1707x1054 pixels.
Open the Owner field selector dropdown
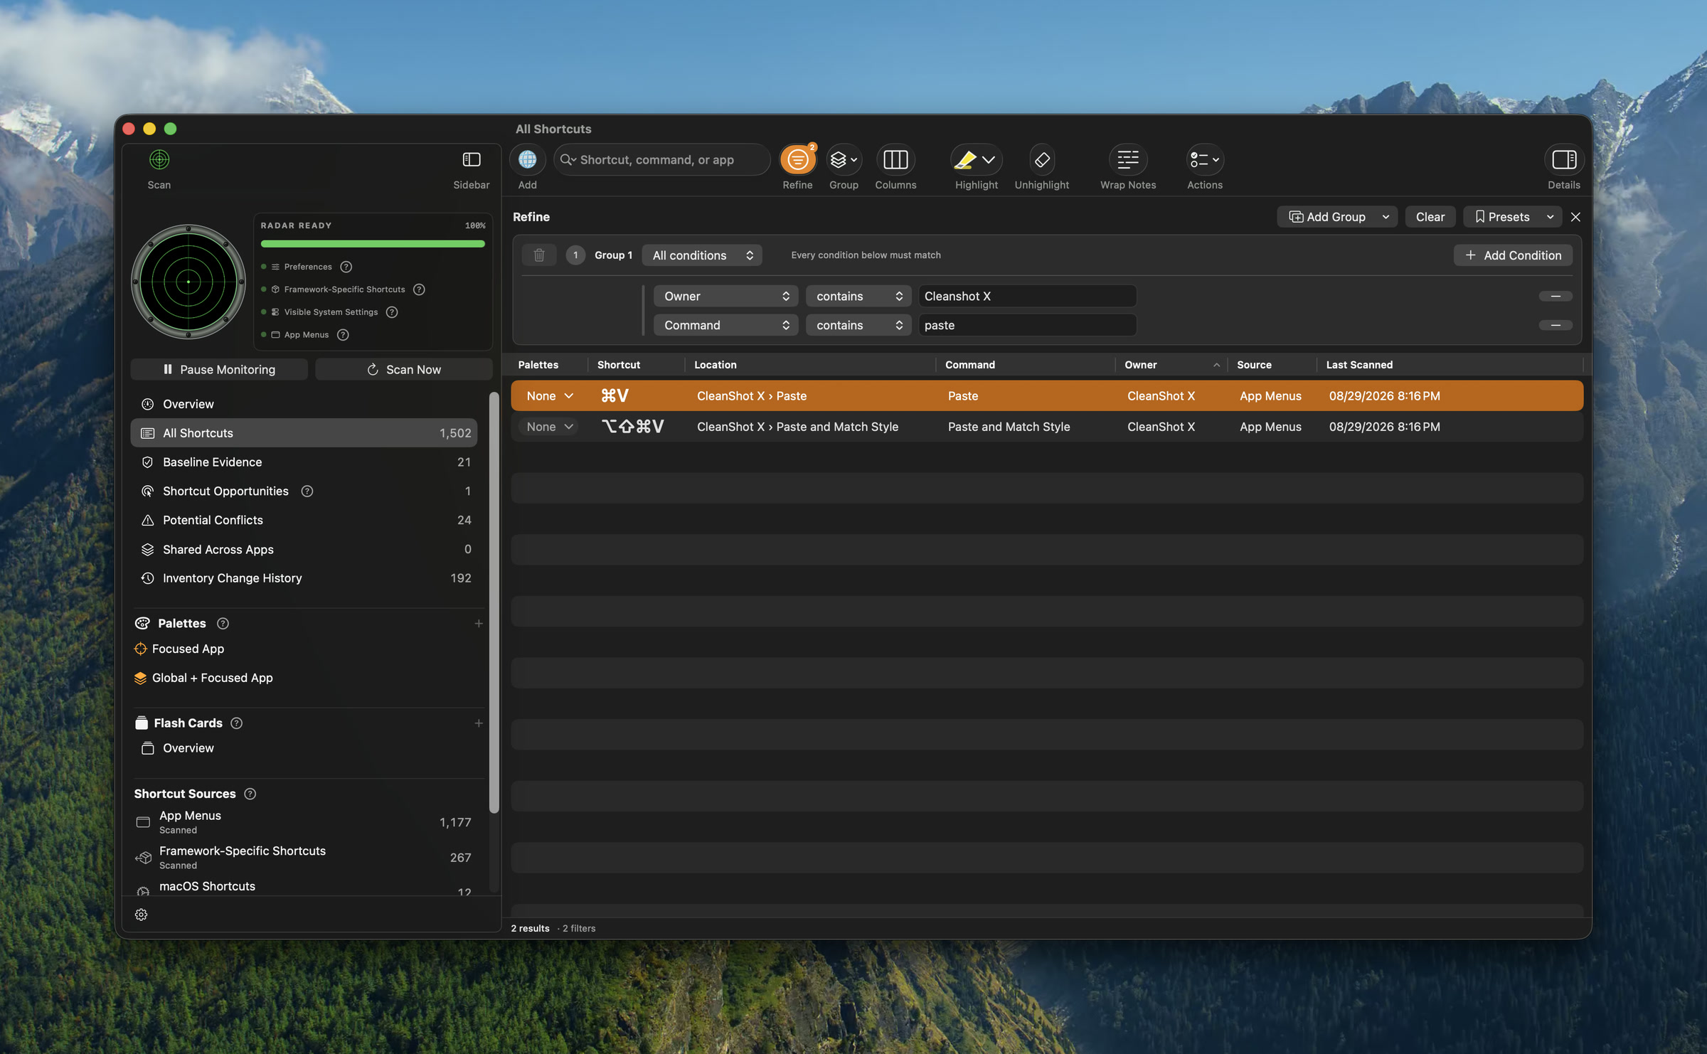coord(725,296)
